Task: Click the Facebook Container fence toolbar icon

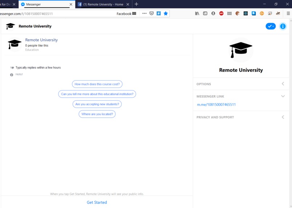Action: point(230,13)
